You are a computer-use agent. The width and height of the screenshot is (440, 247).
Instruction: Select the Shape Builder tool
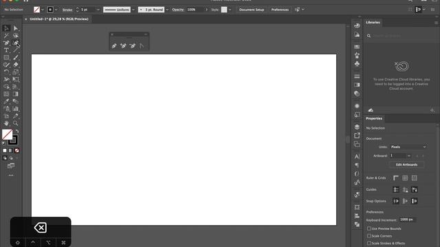tap(6, 87)
